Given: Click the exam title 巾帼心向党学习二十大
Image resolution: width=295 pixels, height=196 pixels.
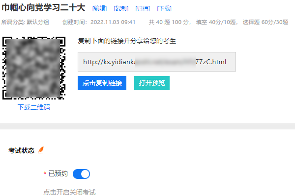Looking at the screenshot, I should coord(43,8).
